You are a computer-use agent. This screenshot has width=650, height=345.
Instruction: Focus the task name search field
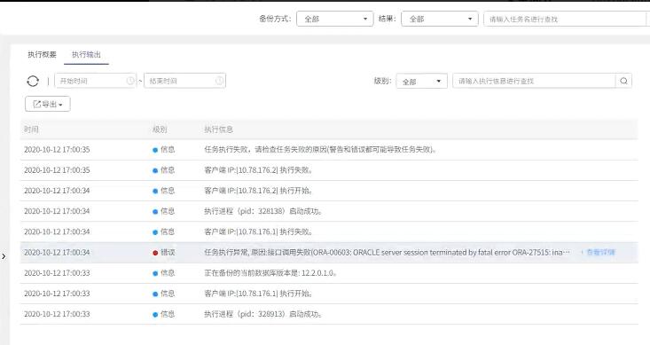pos(565,20)
